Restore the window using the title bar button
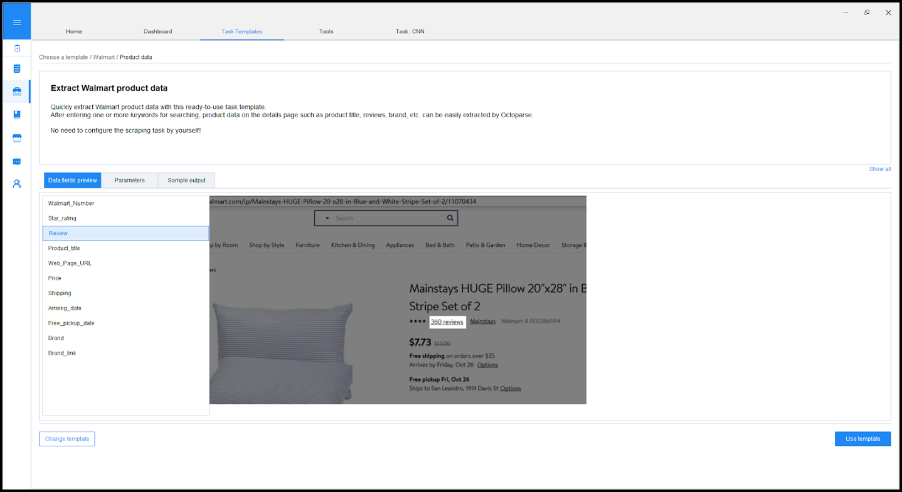The height and width of the screenshot is (492, 902). pos(866,13)
